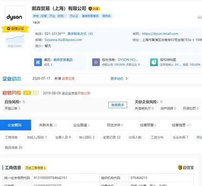Switch to the 企业图谱 tab
The width and height of the screenshot is (202, 186).
point(81,125)
